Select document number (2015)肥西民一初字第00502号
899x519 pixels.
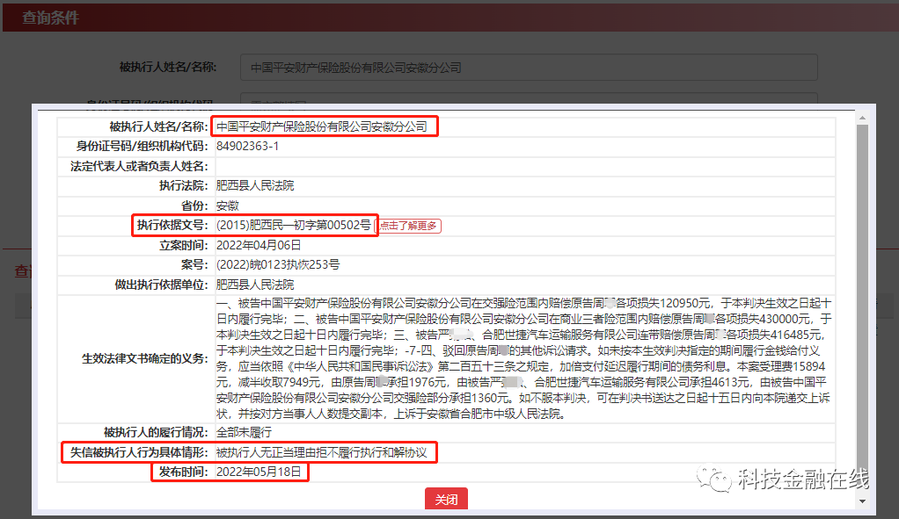(294, 225)
